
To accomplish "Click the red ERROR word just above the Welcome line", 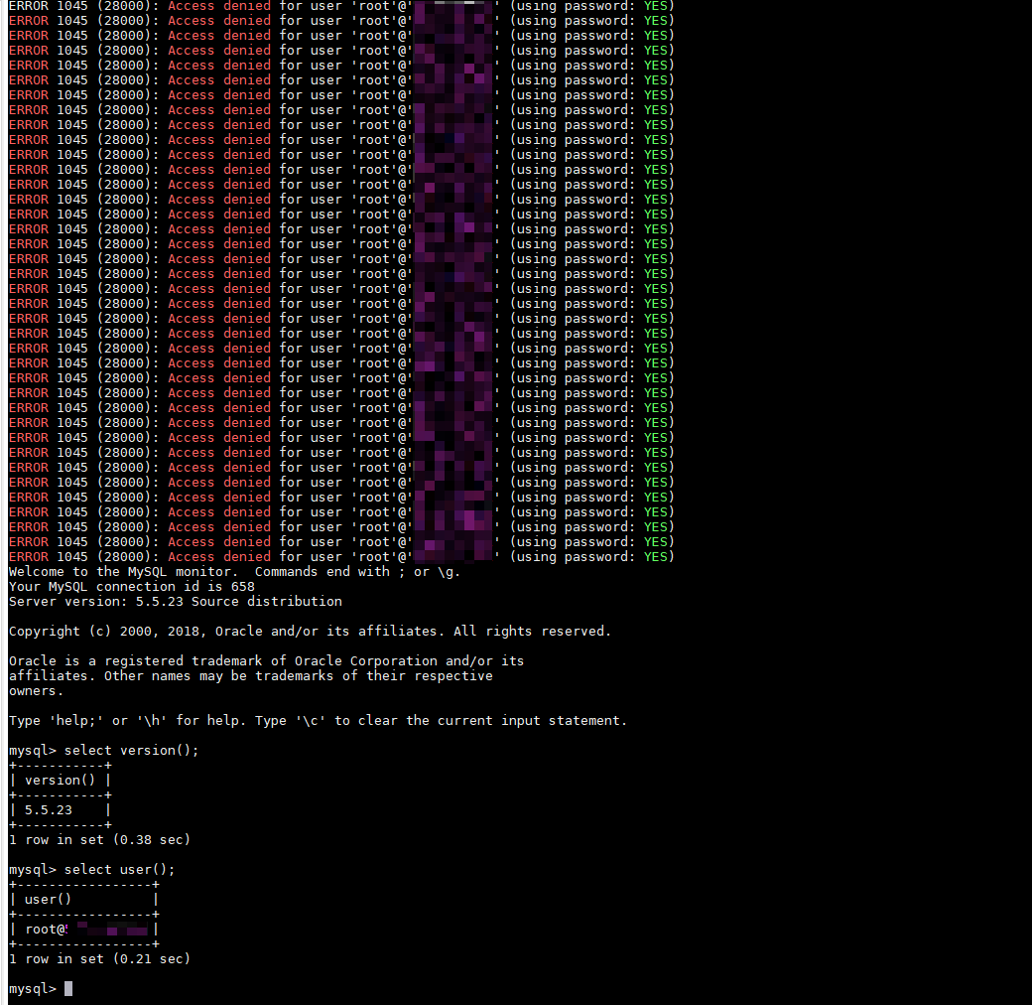I will (x=28, y=557).
